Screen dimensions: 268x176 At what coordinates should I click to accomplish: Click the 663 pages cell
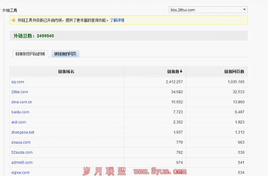coord(241,142)
